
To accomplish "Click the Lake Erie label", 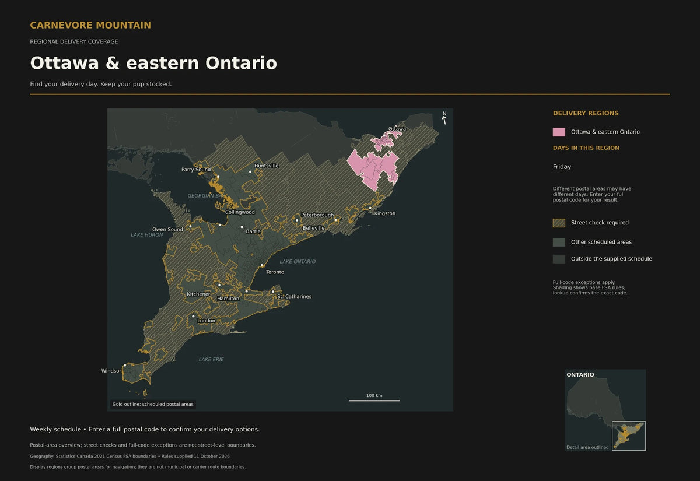I will coord(211,360).
